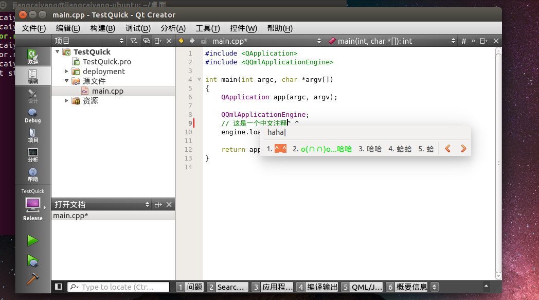Open the 分析(A) menu
This screenshot has height=300, width=539.
pyautogui.click(x=173, y=28)
